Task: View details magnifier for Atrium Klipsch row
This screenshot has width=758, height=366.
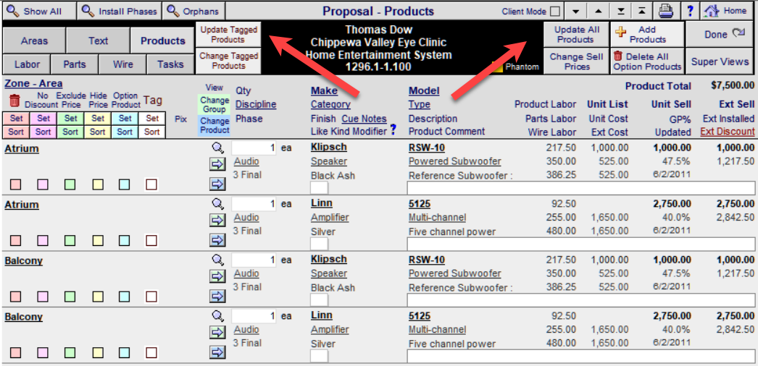Action: tap(218, 148)
